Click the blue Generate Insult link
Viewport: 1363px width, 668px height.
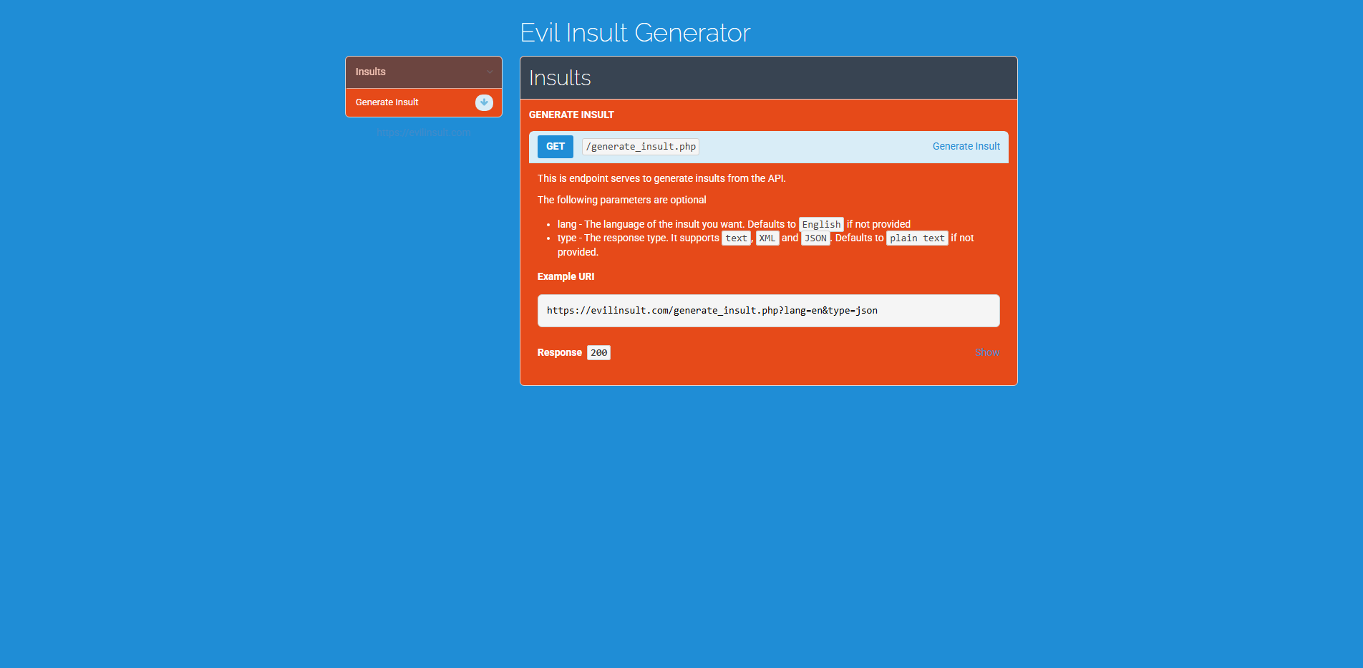(x=966, y=146)
